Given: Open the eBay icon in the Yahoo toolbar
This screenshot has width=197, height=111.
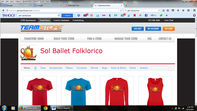Looking at the screenshot, I should (153, 15).
